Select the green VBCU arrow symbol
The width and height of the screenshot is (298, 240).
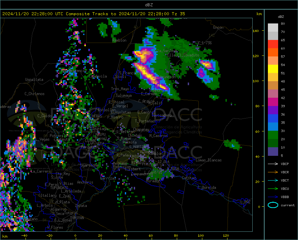(x=273, y=189)
